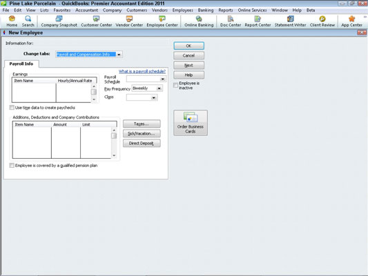Open the Home icon in toolbar
Image resolution: width=368 pixels, height=276 pixels.
(12, 19)
